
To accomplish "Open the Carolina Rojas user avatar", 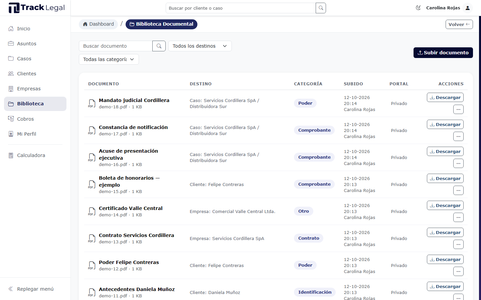I will [x=468, y=8].
